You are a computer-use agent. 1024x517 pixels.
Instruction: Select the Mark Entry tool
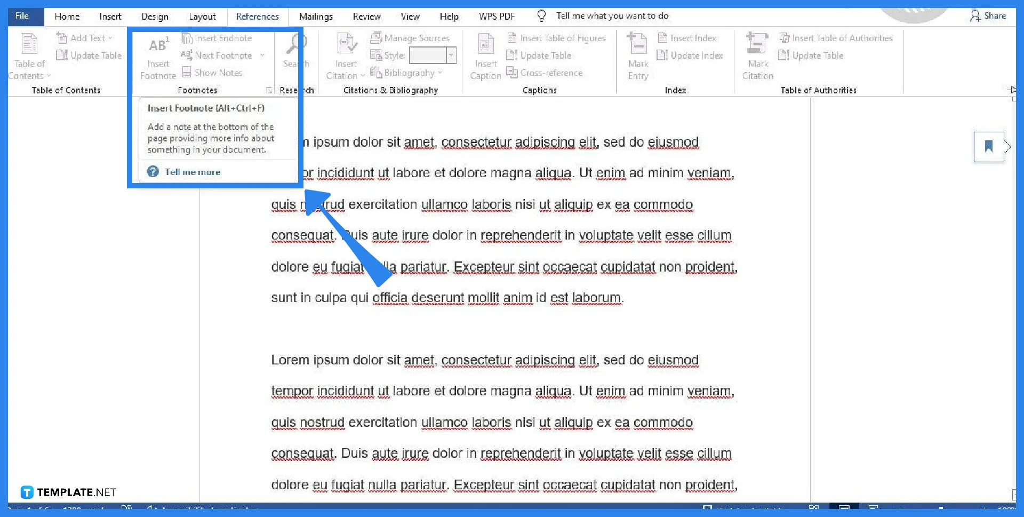[637, 56]
